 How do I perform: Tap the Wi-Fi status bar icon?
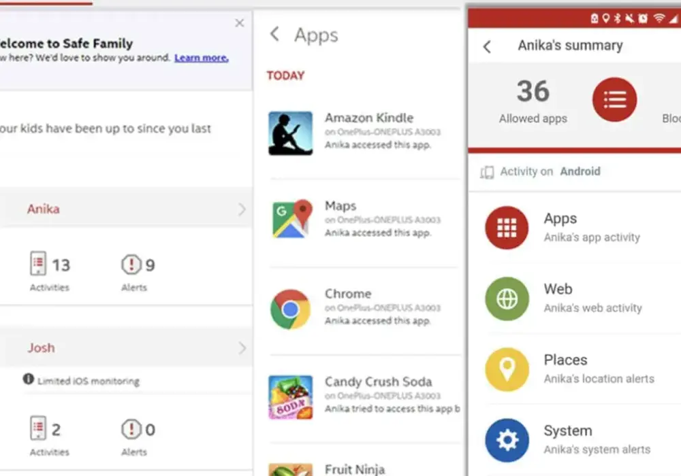(659, 18)
